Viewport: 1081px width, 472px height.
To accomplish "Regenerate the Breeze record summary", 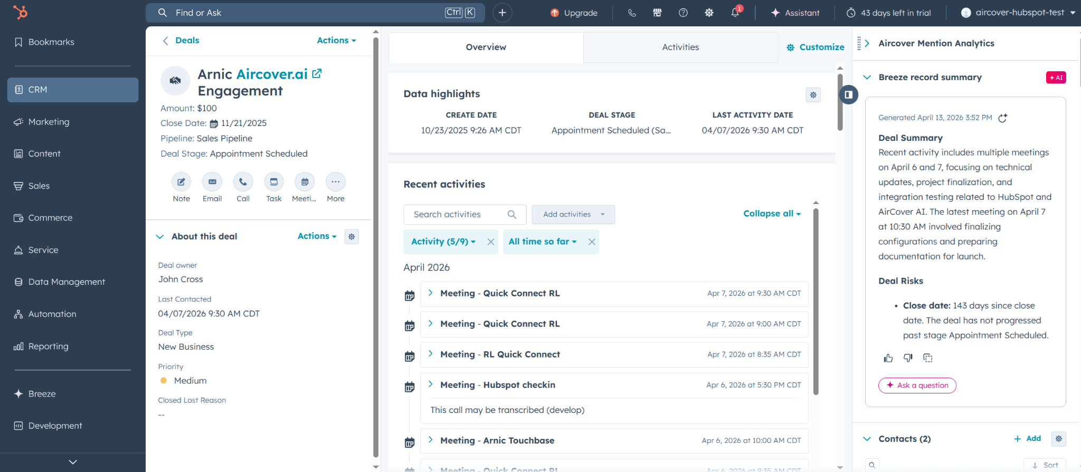I will [x=1003, y=118].
